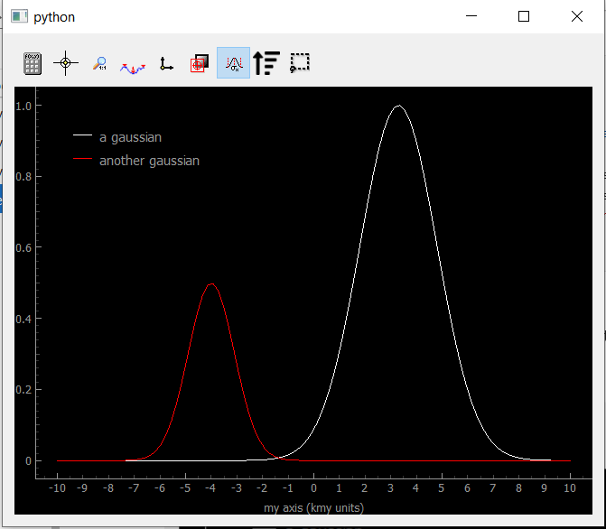Click the blue curve peak-markers icon
The height and width of the screenshot is (529, 606).
(133, 69)
